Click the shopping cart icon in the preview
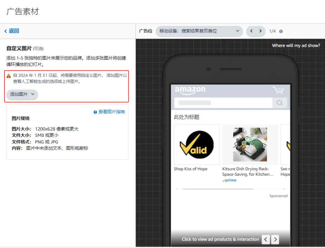The width and height of the screenshot is (325, 248). (278, 90)
